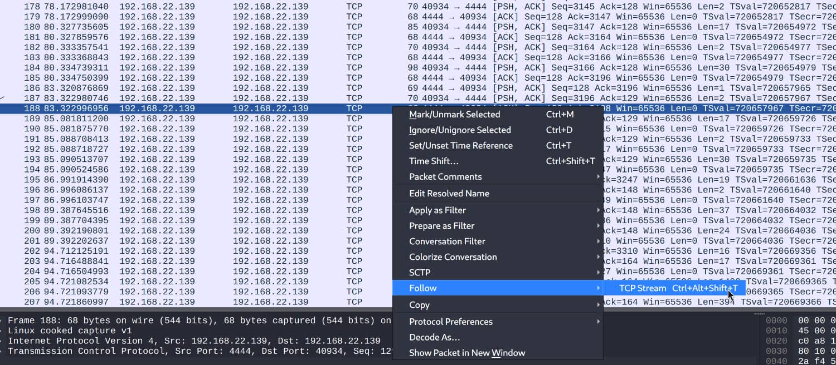Screen dimensions: 836x365
Task: Open the Protocol Preferences submenu
Action: pyautogui.click(x=450, y=322)
